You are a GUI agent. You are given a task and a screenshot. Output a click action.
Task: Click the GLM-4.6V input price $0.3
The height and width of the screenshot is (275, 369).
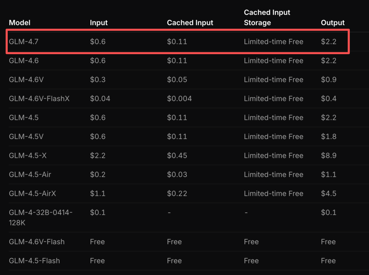click(98, 80)
